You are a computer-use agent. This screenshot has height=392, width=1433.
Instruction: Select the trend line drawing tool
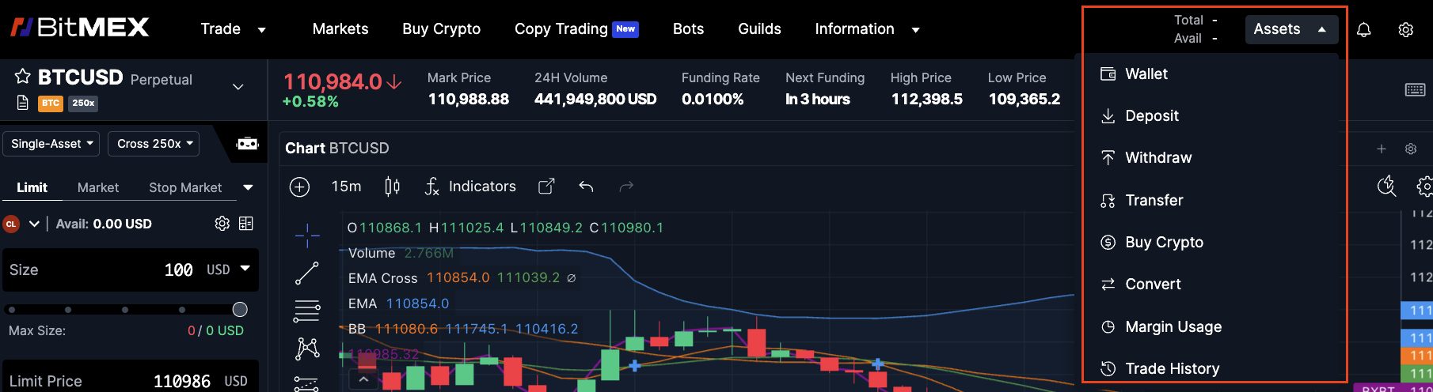coord(307,273)
